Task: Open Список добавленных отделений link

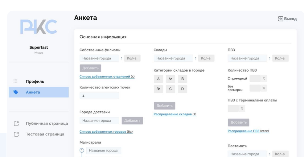Action: pyautogui.click(x=105, y=77)
